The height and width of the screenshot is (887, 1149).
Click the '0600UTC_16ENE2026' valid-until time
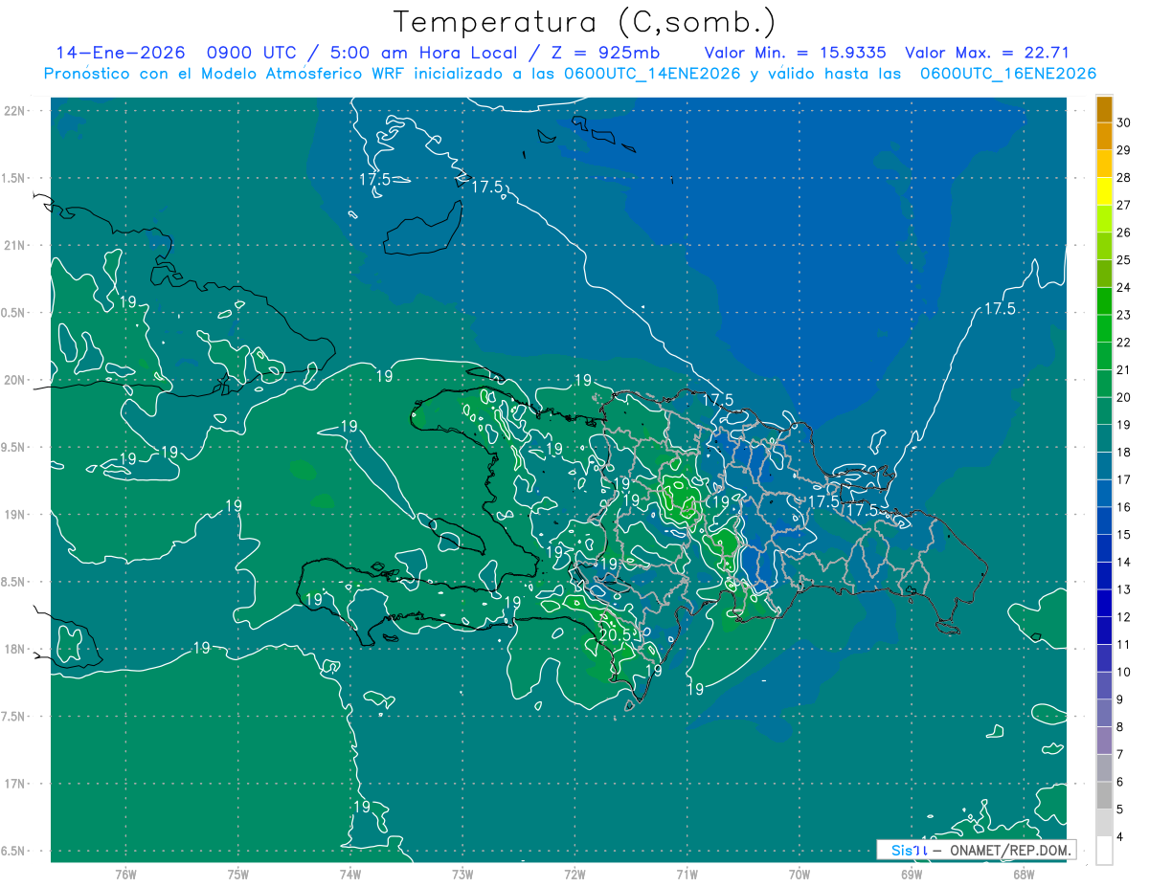pos(1007,74)
